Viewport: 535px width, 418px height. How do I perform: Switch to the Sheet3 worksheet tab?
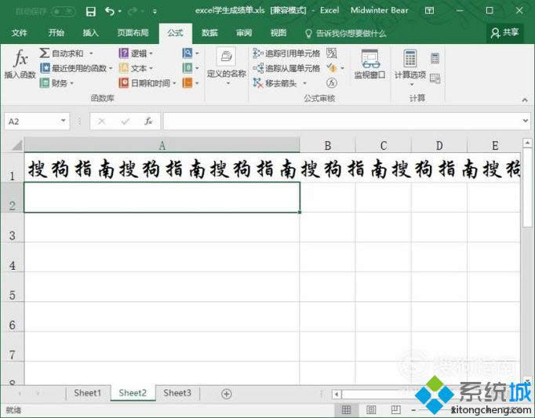pos(177,393)
